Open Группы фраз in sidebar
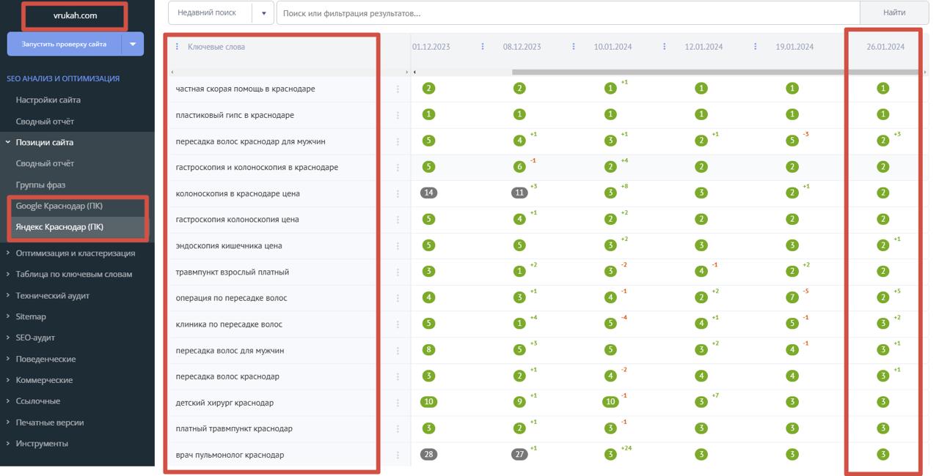Viewport: 939px width, 476px height. point(40,185)
